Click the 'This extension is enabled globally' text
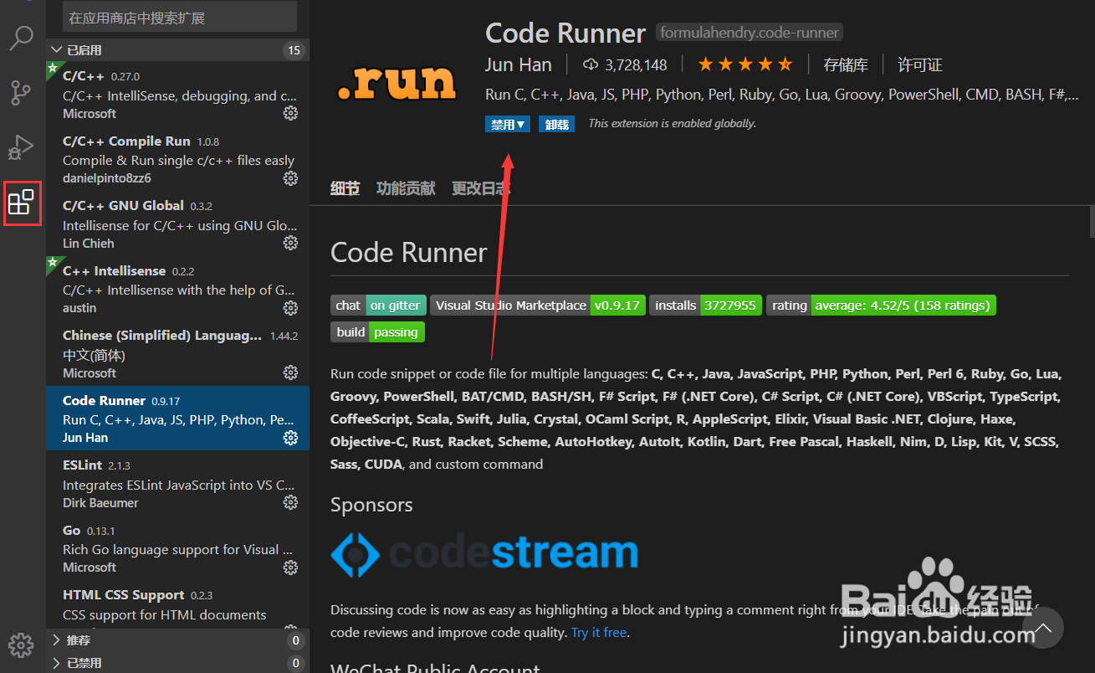Image resolution: width=1095 pixels, height=673 pixels. coord(672,124)
